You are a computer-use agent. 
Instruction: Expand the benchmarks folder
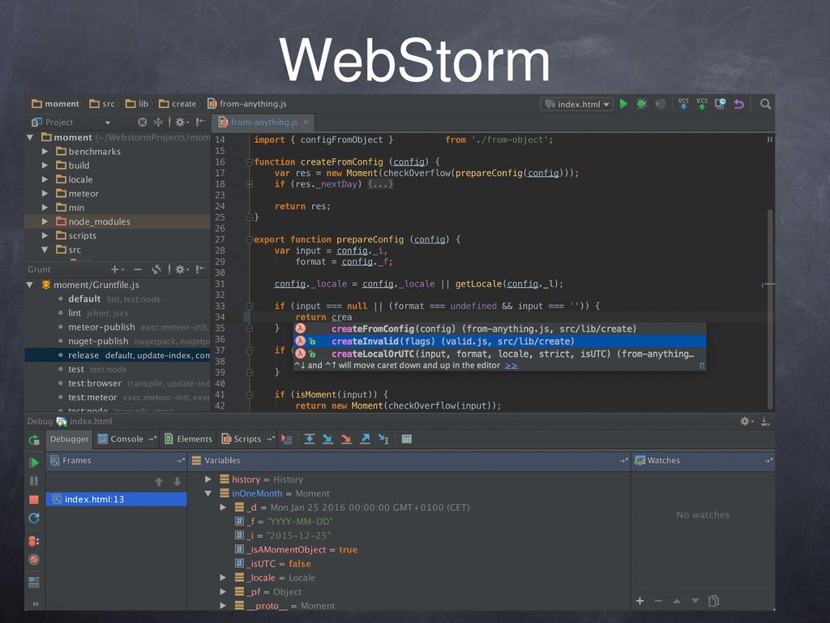coord(45,152)
